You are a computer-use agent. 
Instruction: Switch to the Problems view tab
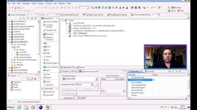tap(65, 71)
